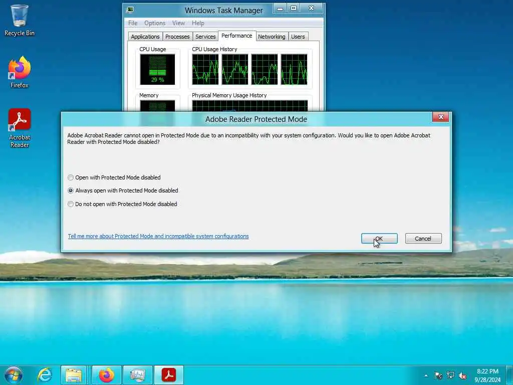Launch Firefox from the desktop shortcut
The image size is (513, 385).
pos(20,72)
